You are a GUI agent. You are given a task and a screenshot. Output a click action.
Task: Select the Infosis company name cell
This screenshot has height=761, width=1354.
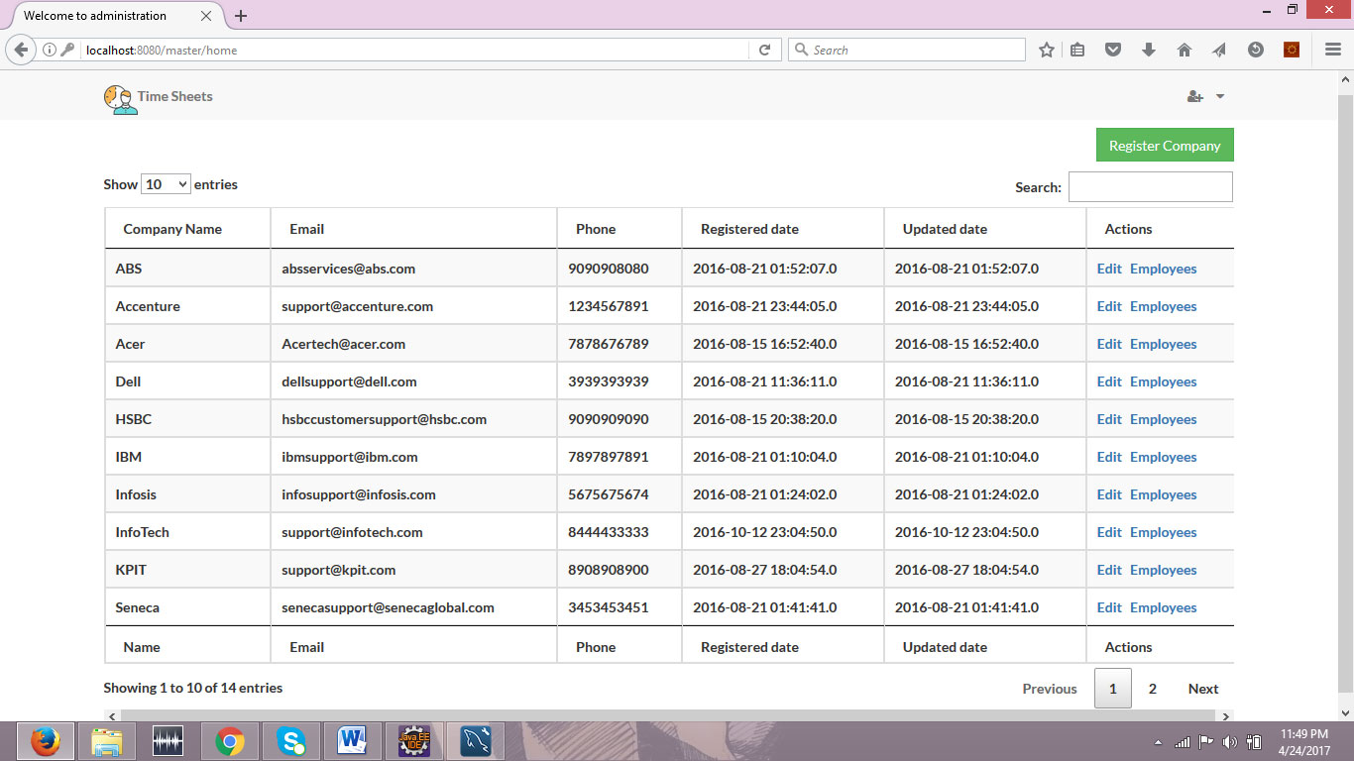point(187,494)
